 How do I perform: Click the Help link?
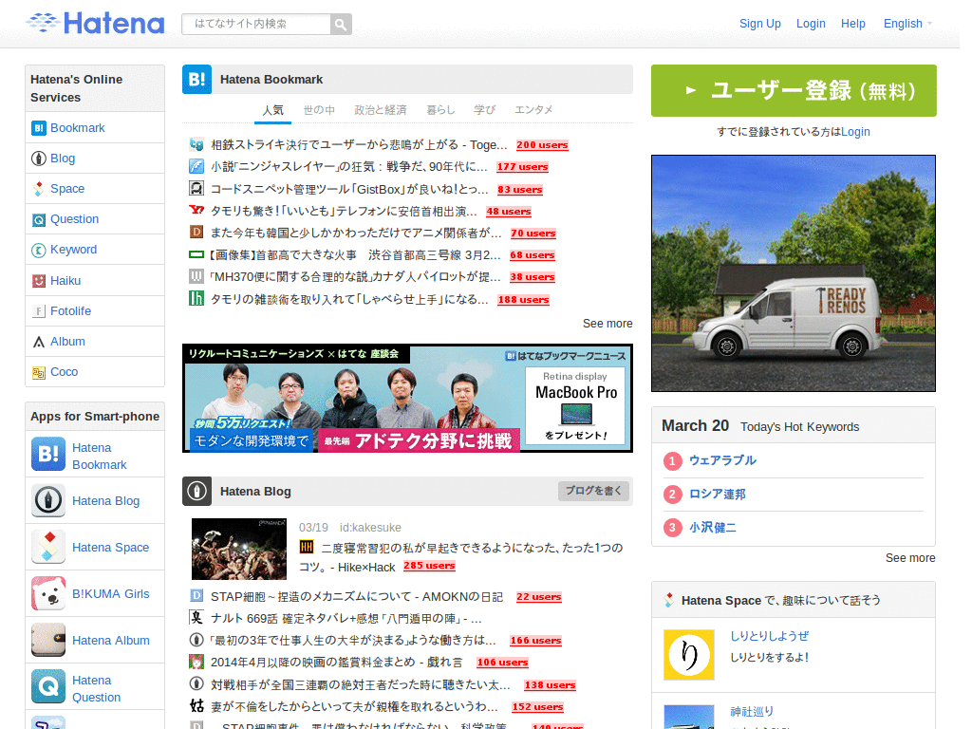pyautogui.click(x=853, y=24)
